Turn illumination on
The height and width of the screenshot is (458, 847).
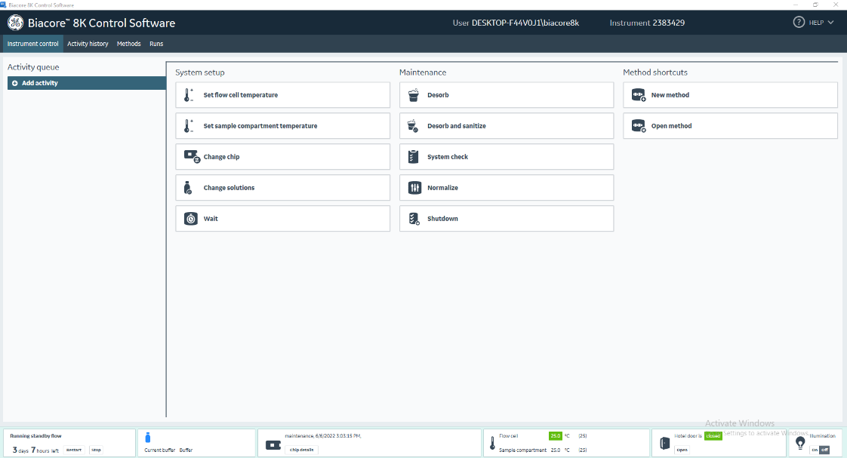click(815, 450)
